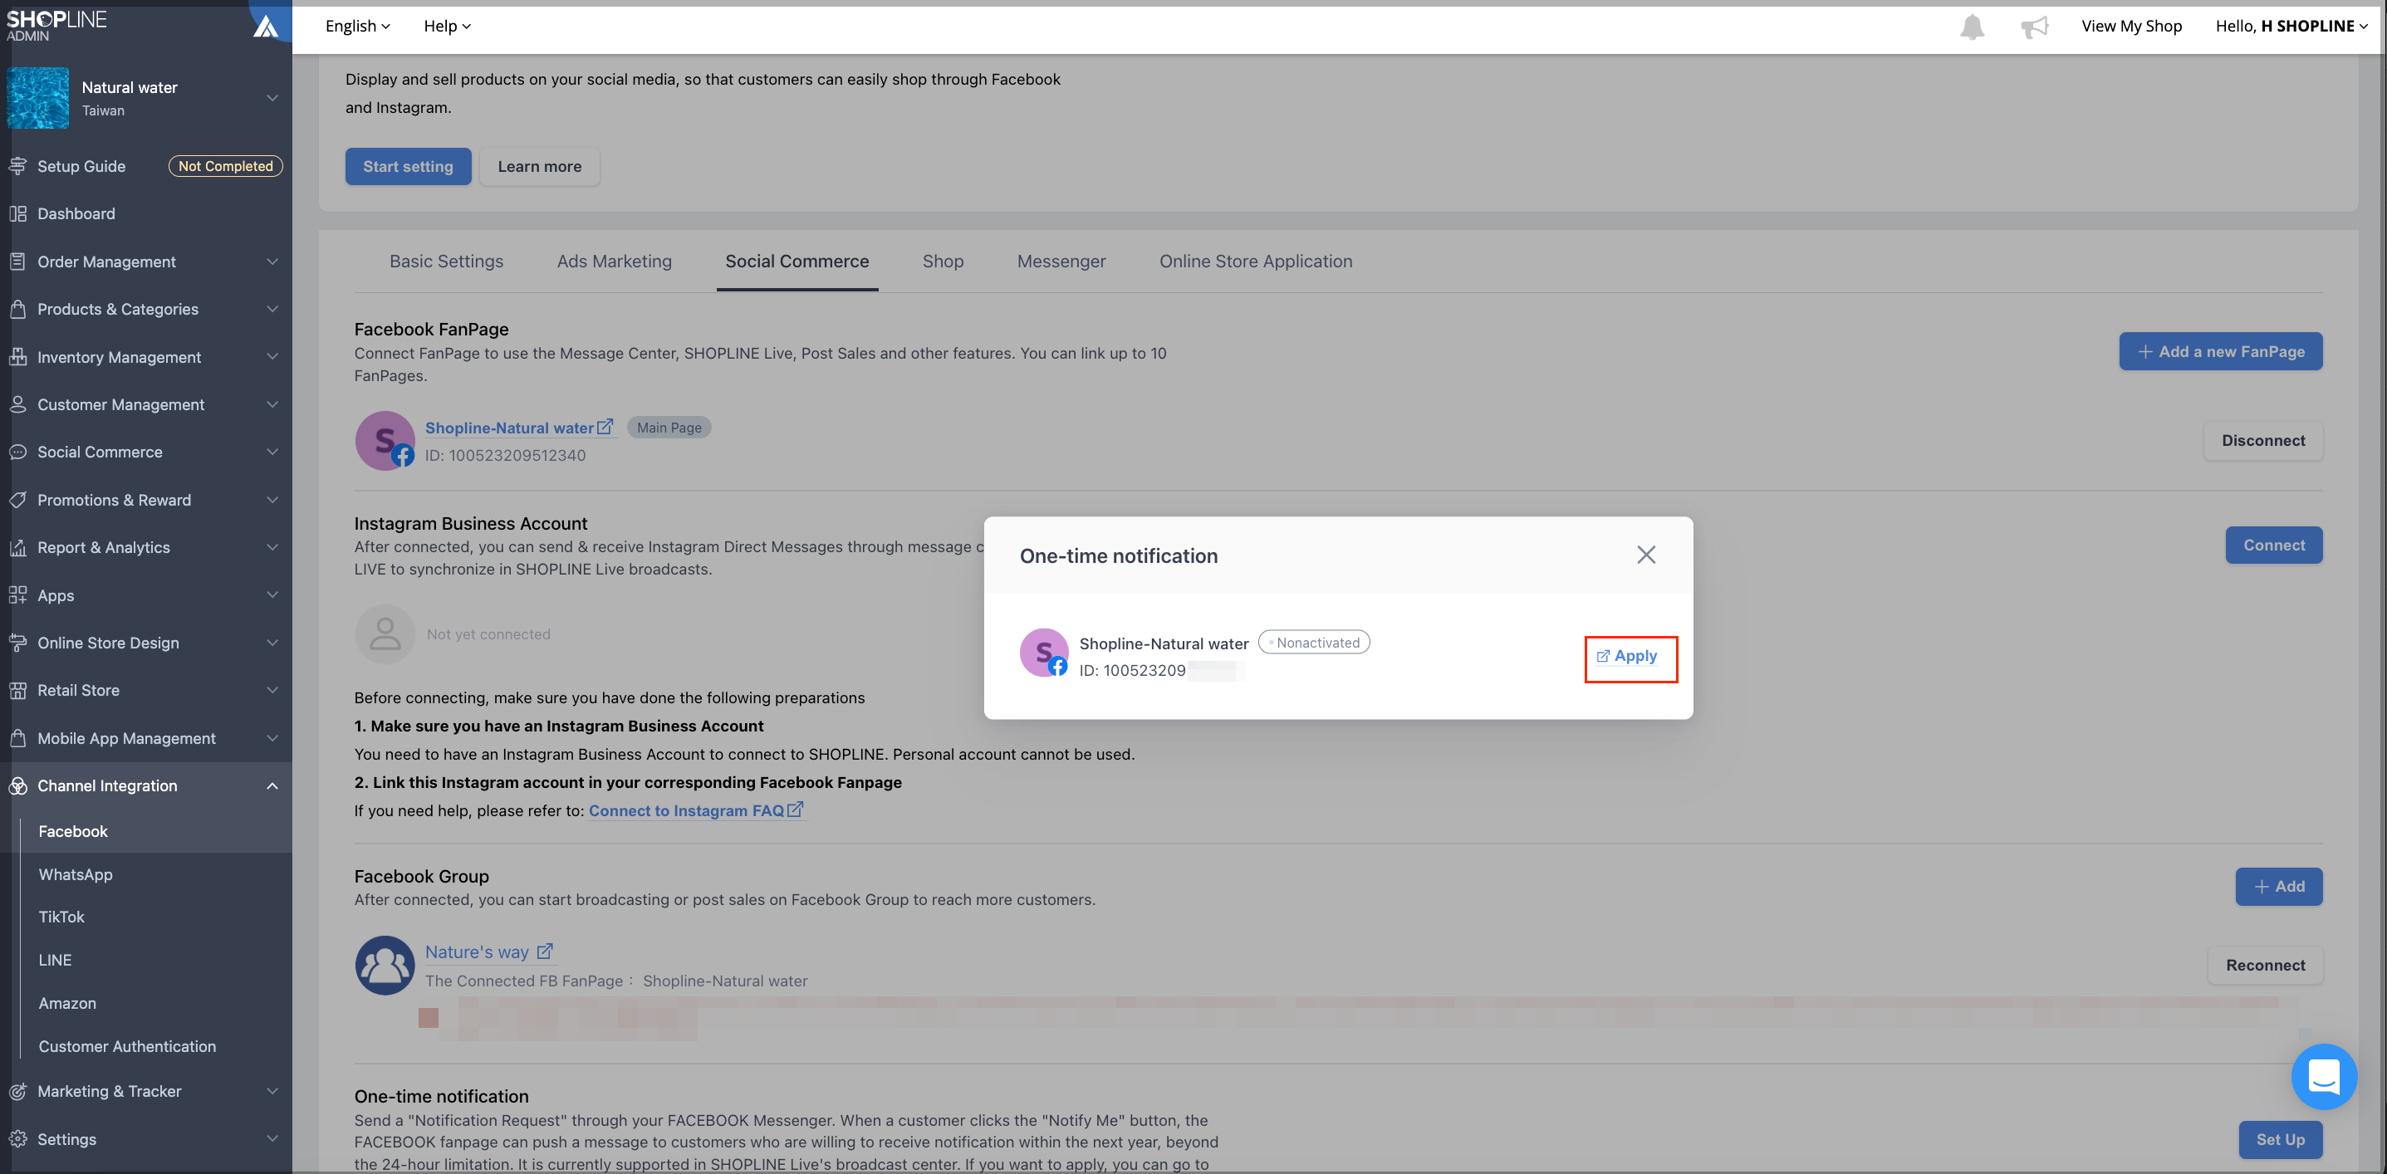
Task: Expand Products & Categories chevron
Action: click(272, 310)
